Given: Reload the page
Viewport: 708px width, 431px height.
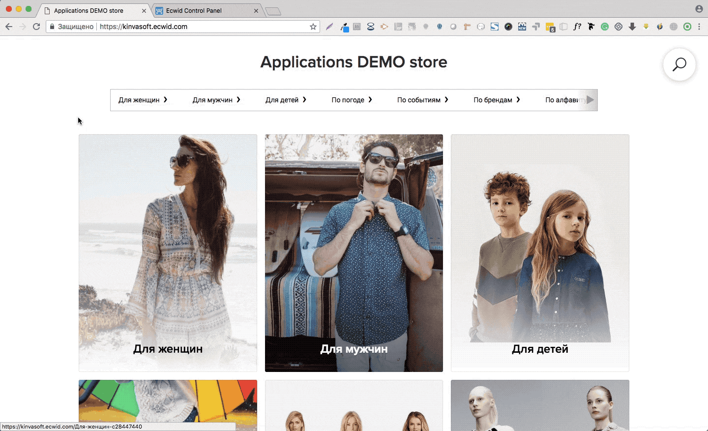Looking at the screenshot, I should (36, 27).
